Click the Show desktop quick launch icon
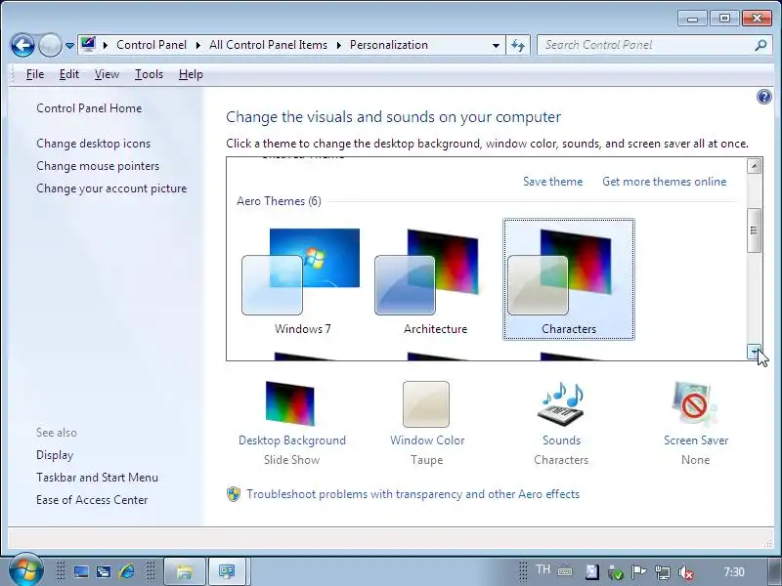This screenshot has width=782, height=586. [x=81, y=572]
